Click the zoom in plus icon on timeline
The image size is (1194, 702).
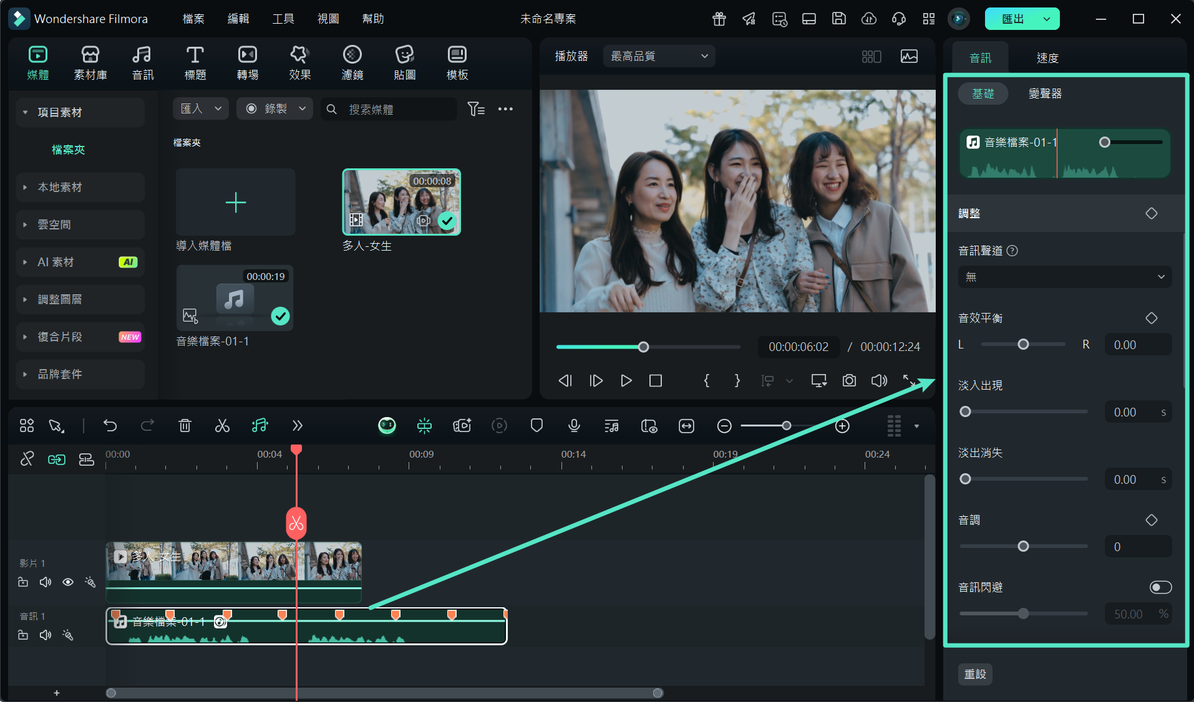842,426
